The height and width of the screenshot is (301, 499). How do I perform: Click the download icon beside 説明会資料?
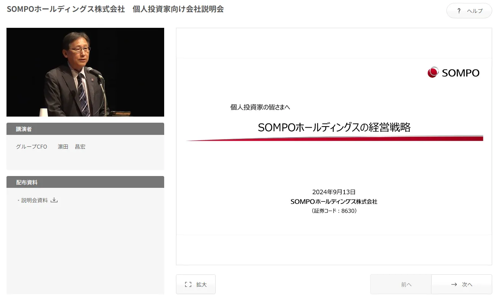(x=54, y=200)
